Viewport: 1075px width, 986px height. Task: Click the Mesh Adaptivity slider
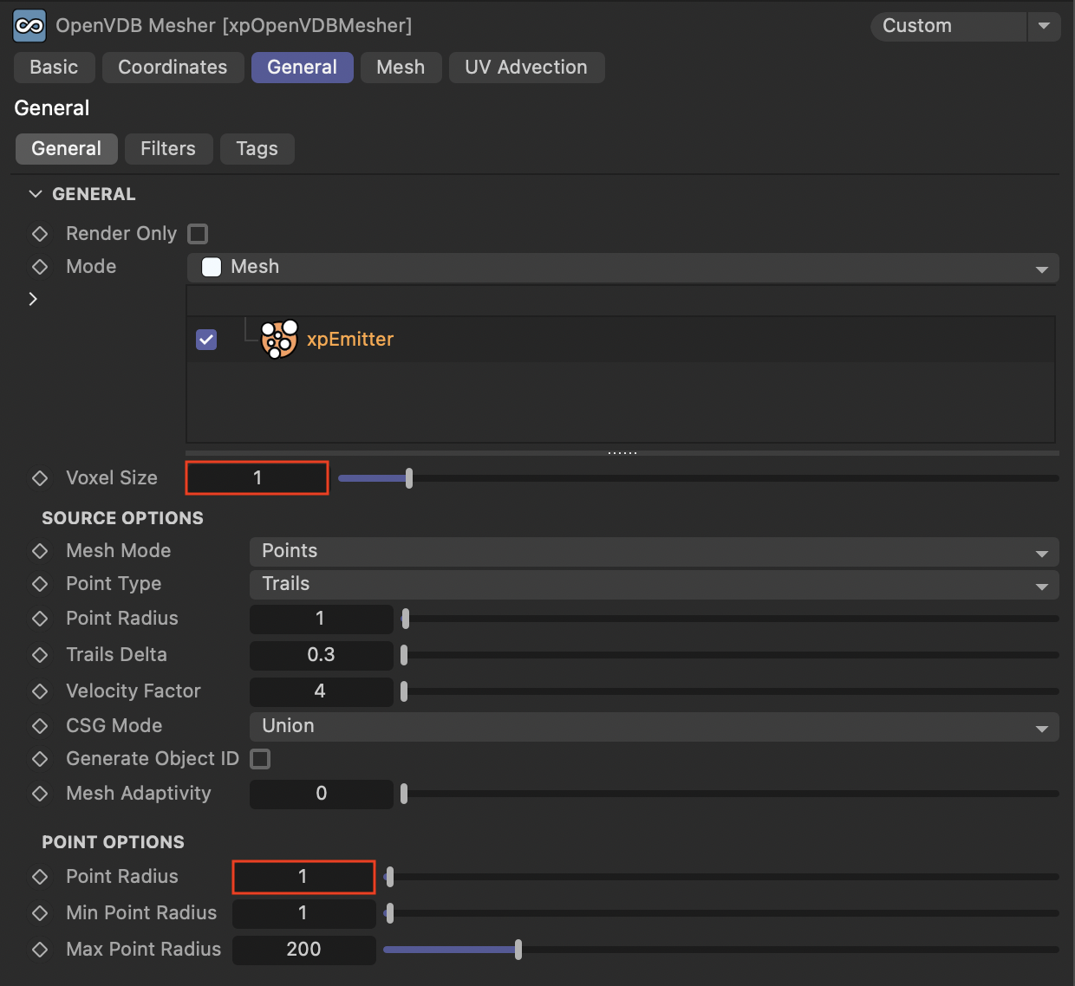[x=730, y=794]
